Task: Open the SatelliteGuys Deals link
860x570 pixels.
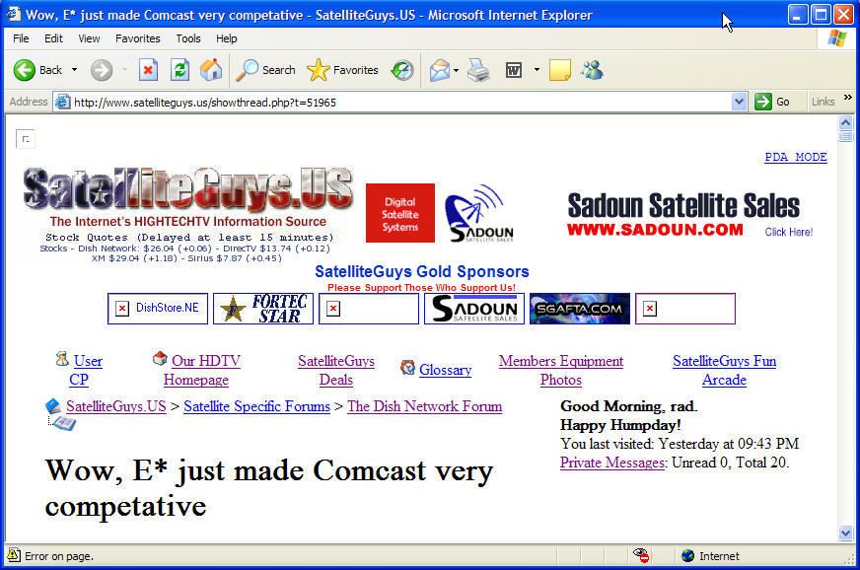Action: point(336,371)
